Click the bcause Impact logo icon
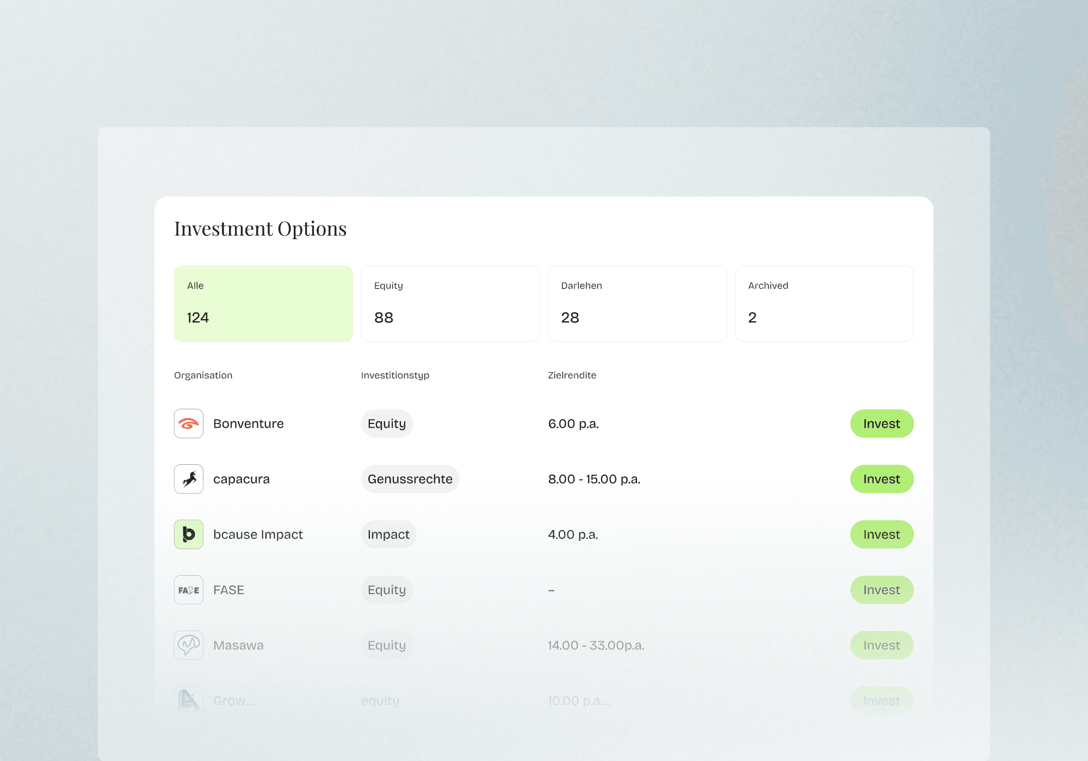This screenshot has height=761, width=1088. click(x=189, y=534)
